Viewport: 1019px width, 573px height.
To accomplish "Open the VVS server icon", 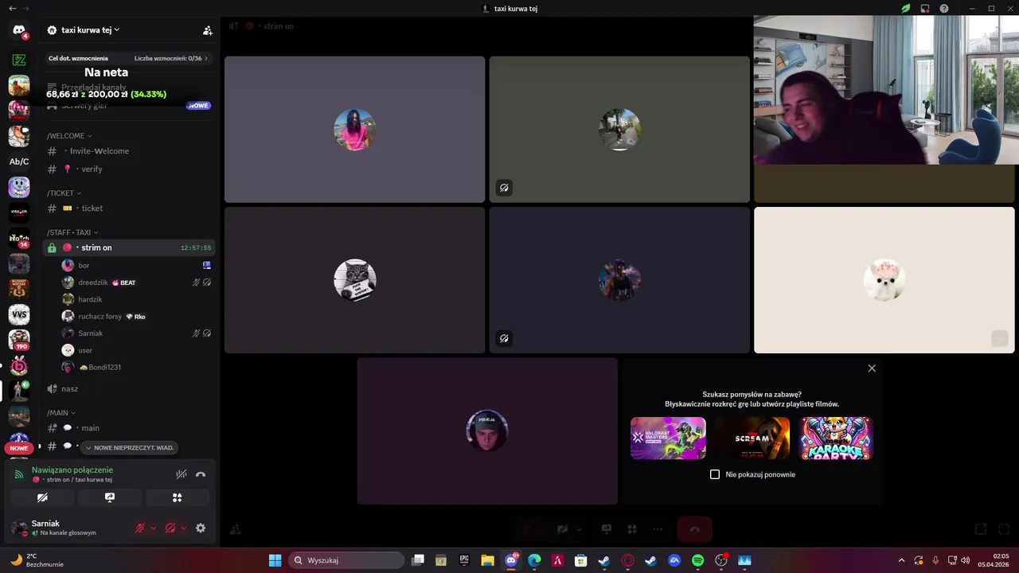I will pyautogui.click(x=19, y=314).
